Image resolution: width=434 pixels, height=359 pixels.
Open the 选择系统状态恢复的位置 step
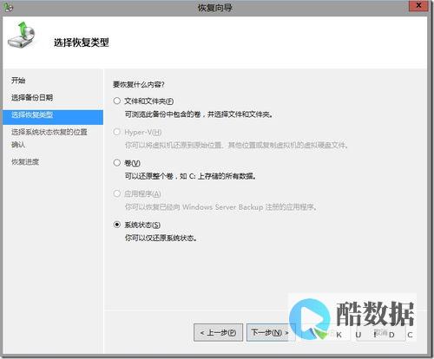pyautogui.click(x=49, y=132)
